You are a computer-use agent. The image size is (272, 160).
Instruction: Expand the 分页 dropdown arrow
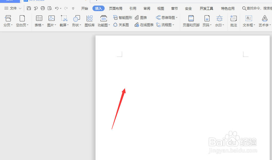(x=12, y=25)
